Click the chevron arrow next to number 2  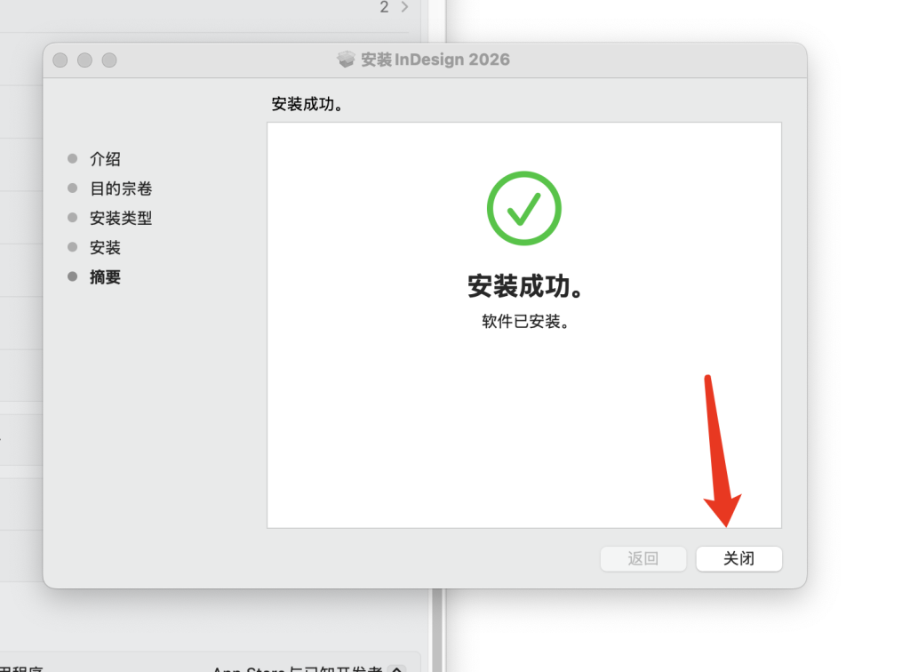[404, 7]
